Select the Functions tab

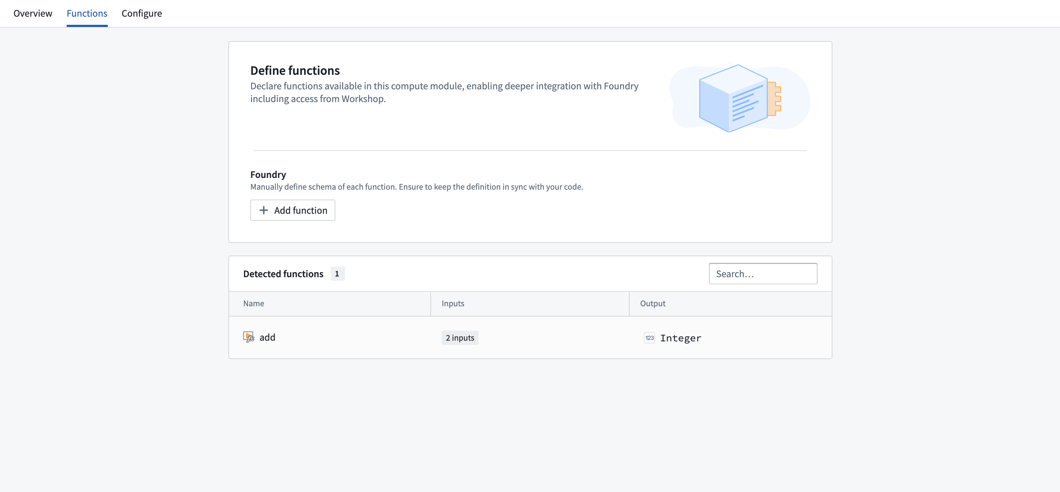click(x=87, y=13)
